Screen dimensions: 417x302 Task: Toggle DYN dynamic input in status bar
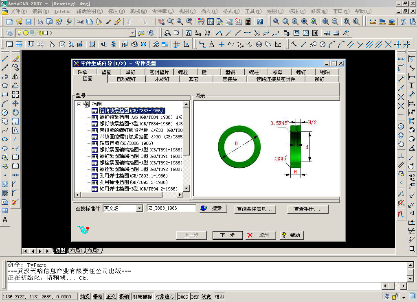click(195, 296)
